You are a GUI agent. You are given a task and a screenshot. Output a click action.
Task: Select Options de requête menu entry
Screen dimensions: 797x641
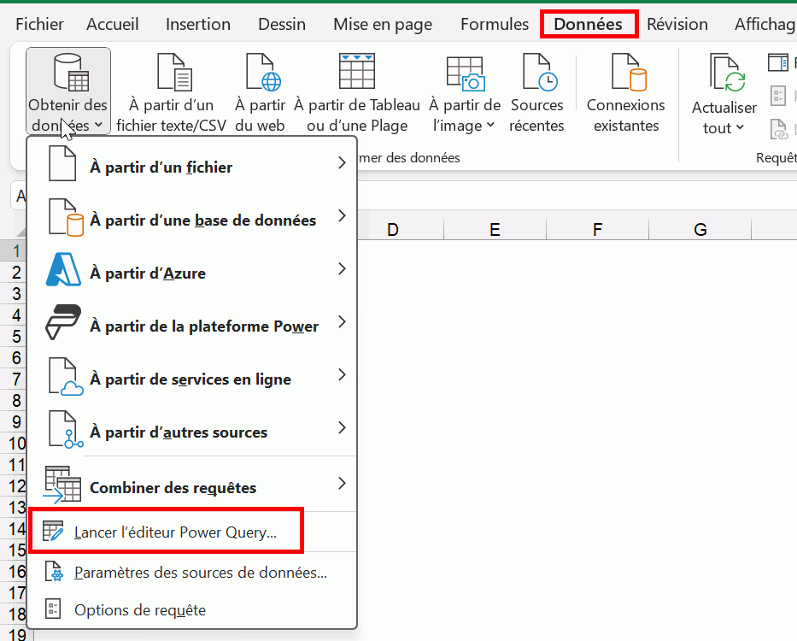139,609
